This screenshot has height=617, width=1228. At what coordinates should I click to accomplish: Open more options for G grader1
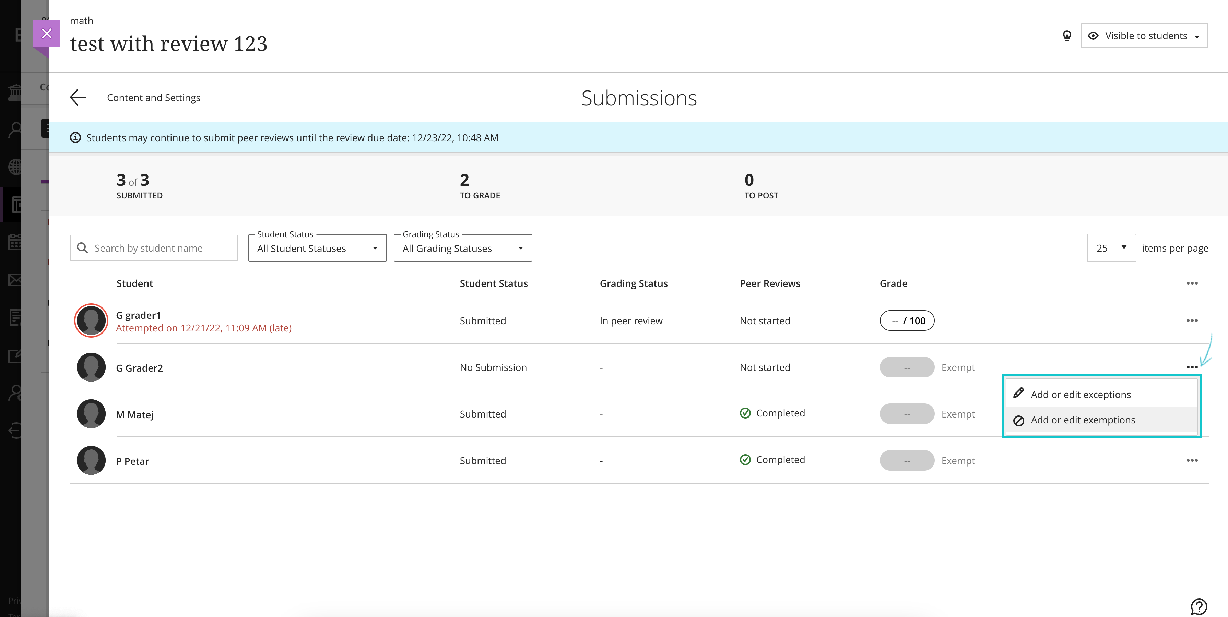(x=1192, y=320)
